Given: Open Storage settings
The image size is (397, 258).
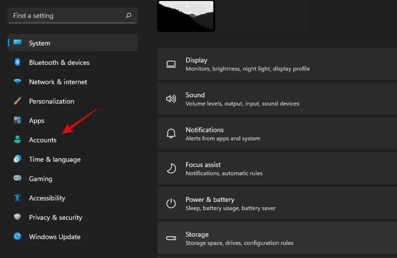Looking at the screenshot, I should click(x=277, y=238).
